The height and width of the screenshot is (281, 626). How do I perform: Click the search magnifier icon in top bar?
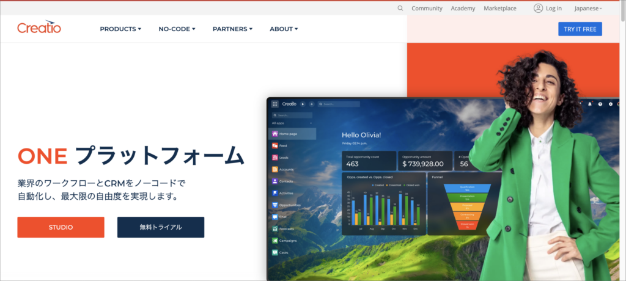(x=400, y=9)
